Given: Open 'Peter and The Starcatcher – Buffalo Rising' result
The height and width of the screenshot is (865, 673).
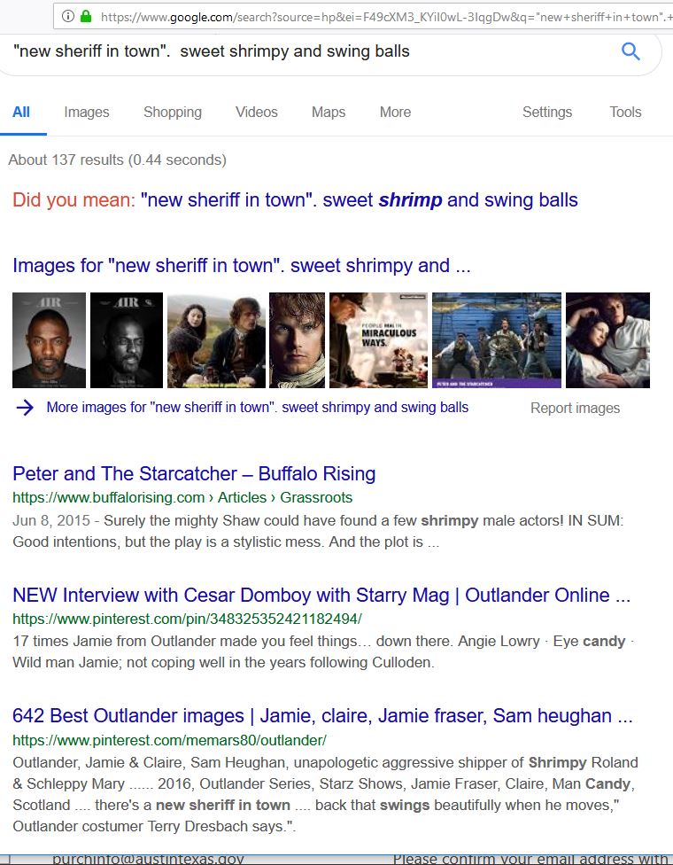Looking at the screenshot, I should click(x=194, y=474).
